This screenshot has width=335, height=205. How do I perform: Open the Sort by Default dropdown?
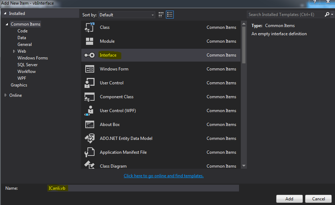pos(127,15)
